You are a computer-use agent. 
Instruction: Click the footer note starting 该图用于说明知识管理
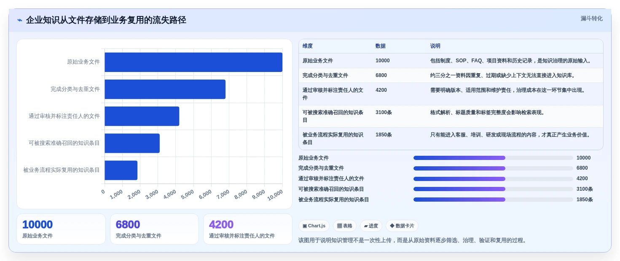(413, 240)
